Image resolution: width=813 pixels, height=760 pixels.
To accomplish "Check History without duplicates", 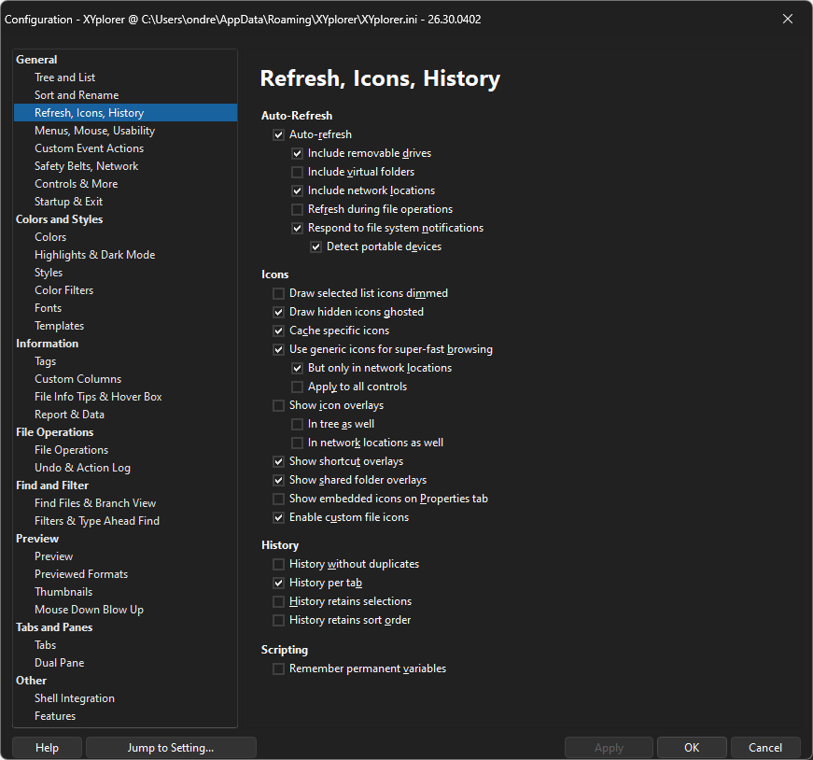I will pyautogui.click(x=278, y=564).
